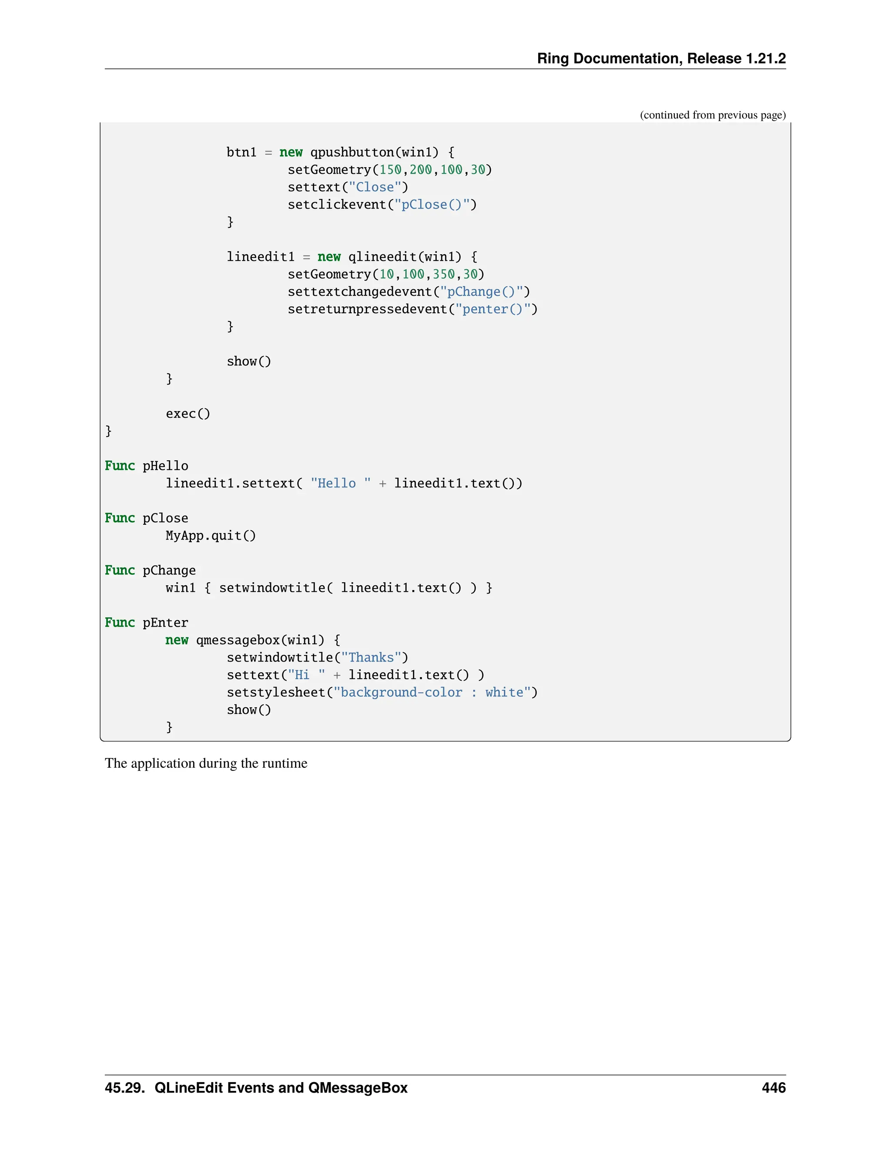The width and height of the screenshot is (891, 1154).
Task: Click the 'lineedit1 = new qlineedit(win1)' line
Action: (x=352, y=257)
